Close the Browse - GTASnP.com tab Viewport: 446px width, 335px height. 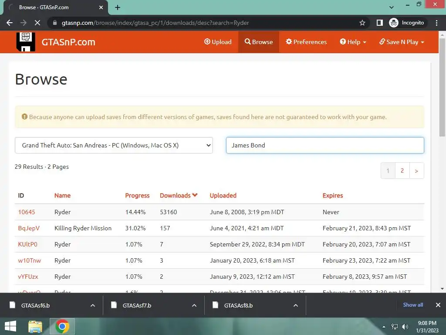101,7
